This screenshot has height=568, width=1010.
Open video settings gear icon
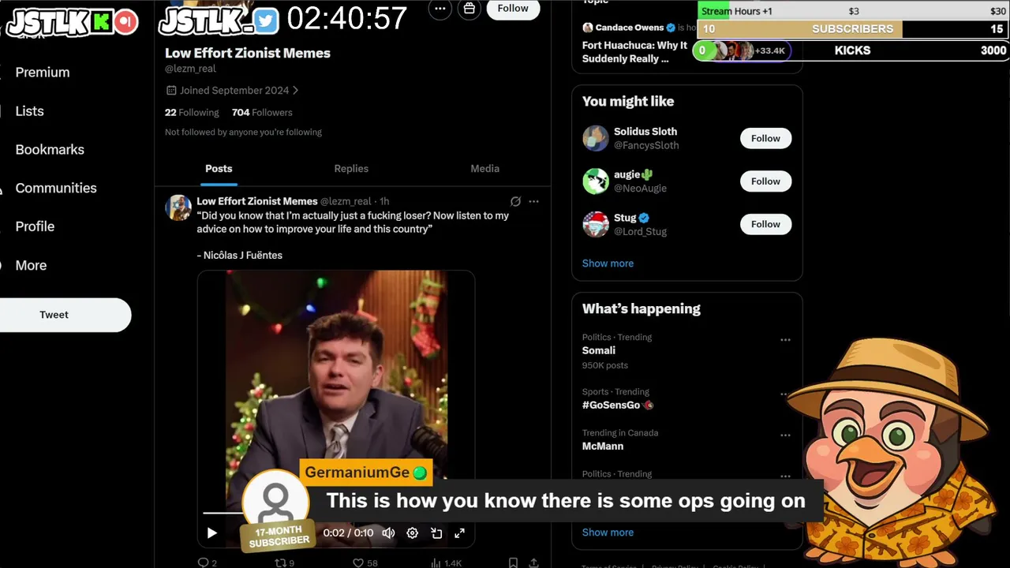(412, 533)
